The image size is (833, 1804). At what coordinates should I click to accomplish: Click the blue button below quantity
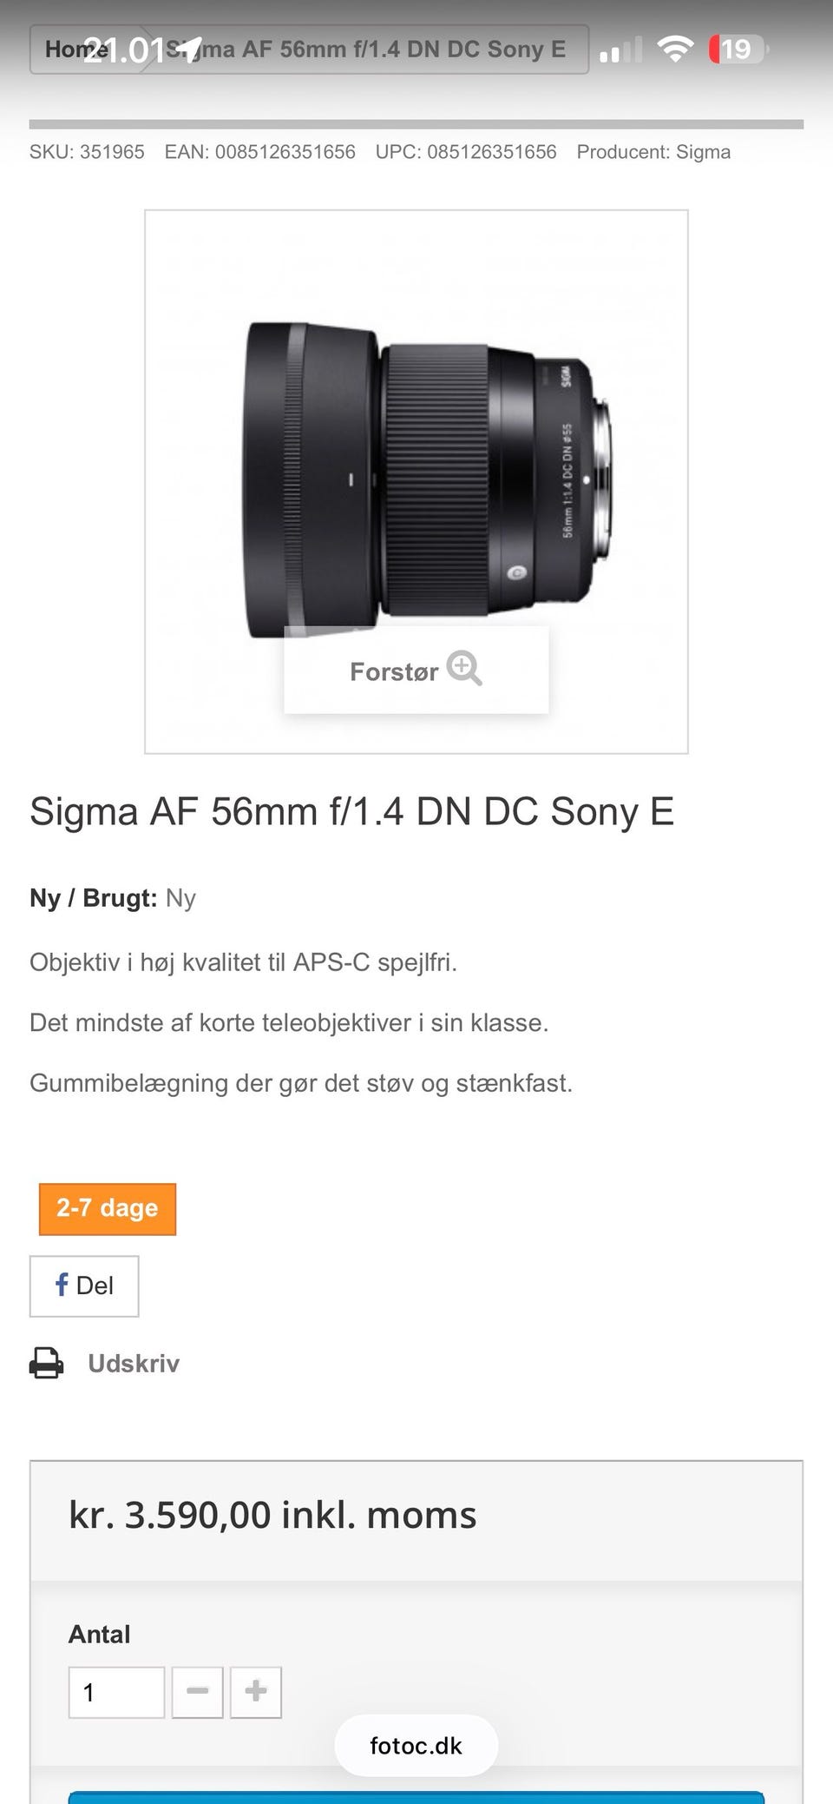click(x=416, y=1797)
